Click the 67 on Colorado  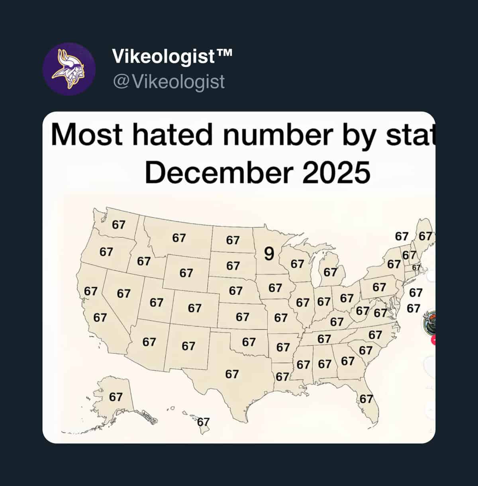pos(194,308)
